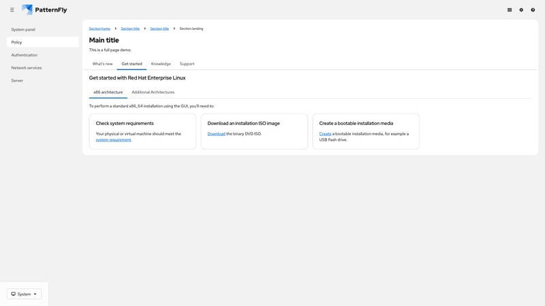Switch to the What's new tab
The height and width of the screenshot is (306, 545).
point(102,64)
